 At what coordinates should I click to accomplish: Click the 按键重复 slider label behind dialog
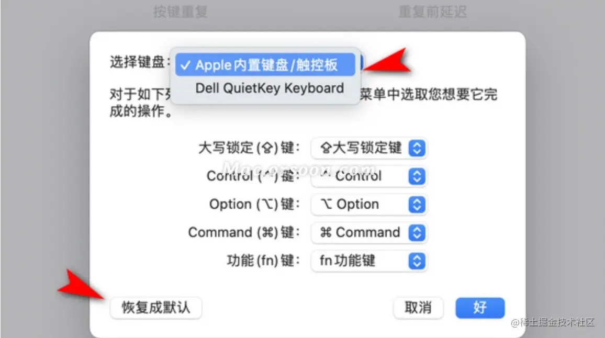pyautogui.click(x=180, y=12)
